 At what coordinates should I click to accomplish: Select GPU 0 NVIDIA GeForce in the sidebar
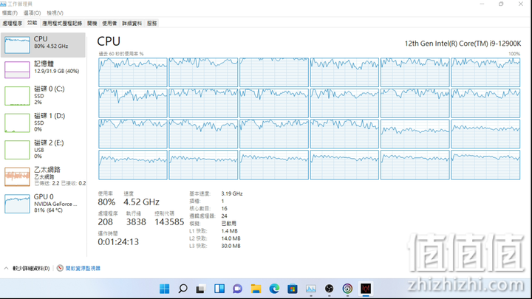click(43, 204)
